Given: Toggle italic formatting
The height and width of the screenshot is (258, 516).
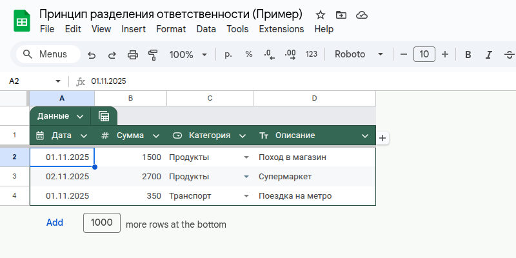Looking at the screenshot, I should (489, 55).
